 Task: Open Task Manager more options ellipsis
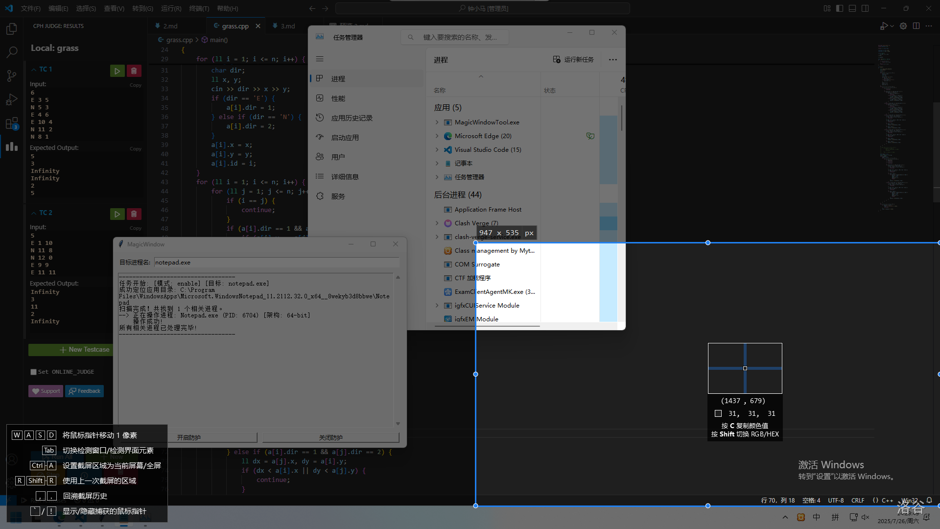612,60
